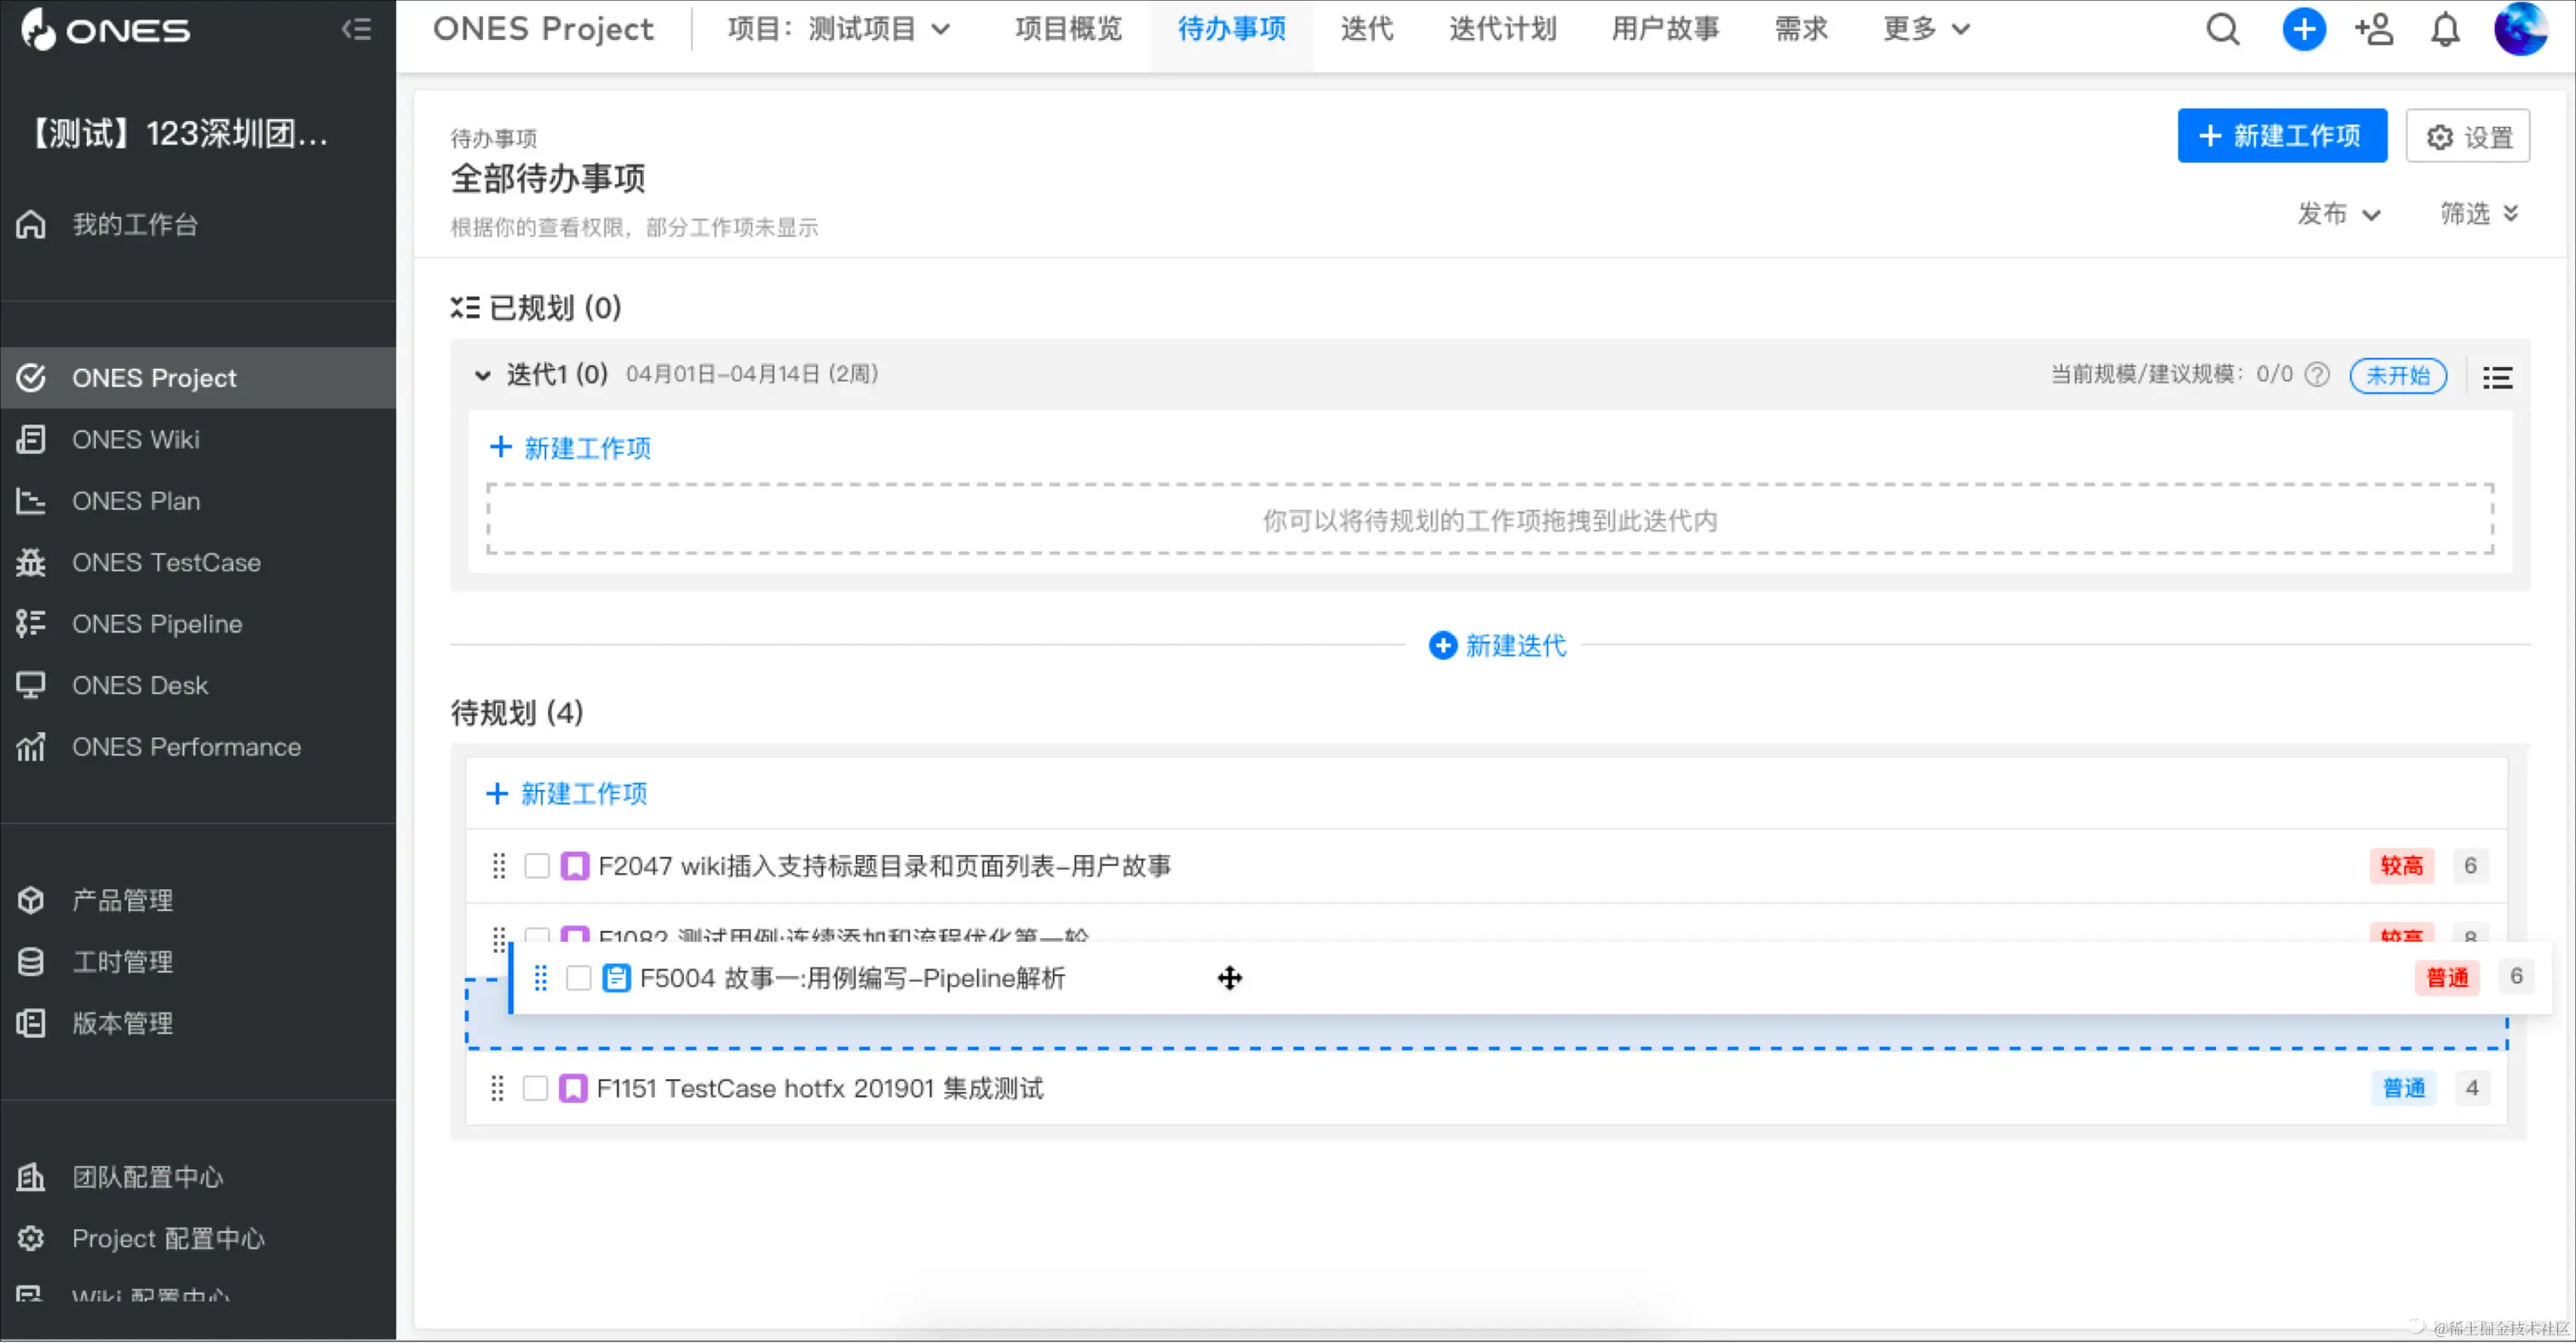Click the red 较高 priority tag

(x=2402, y=866)
